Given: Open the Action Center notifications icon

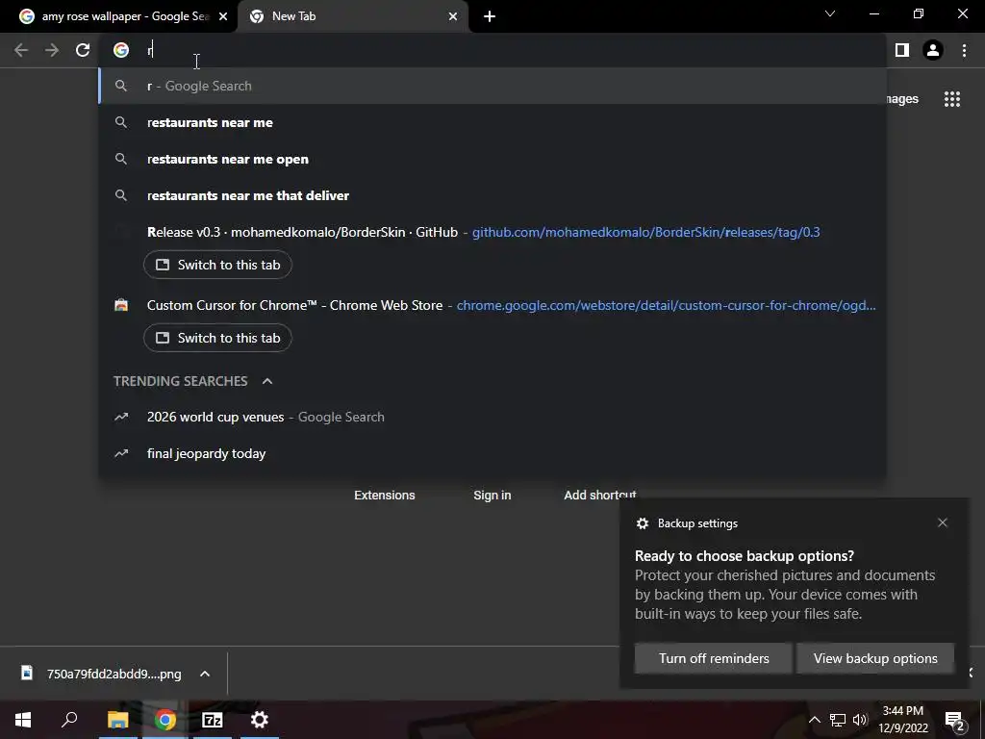Looking at the screenshot, I should (x=955, y=720).
